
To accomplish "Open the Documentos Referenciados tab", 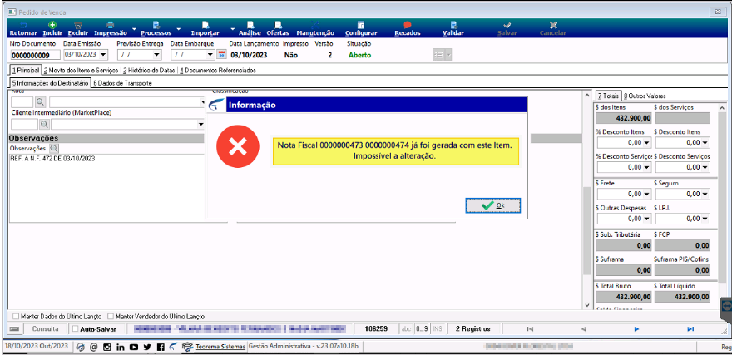I will tap(218, 71).
